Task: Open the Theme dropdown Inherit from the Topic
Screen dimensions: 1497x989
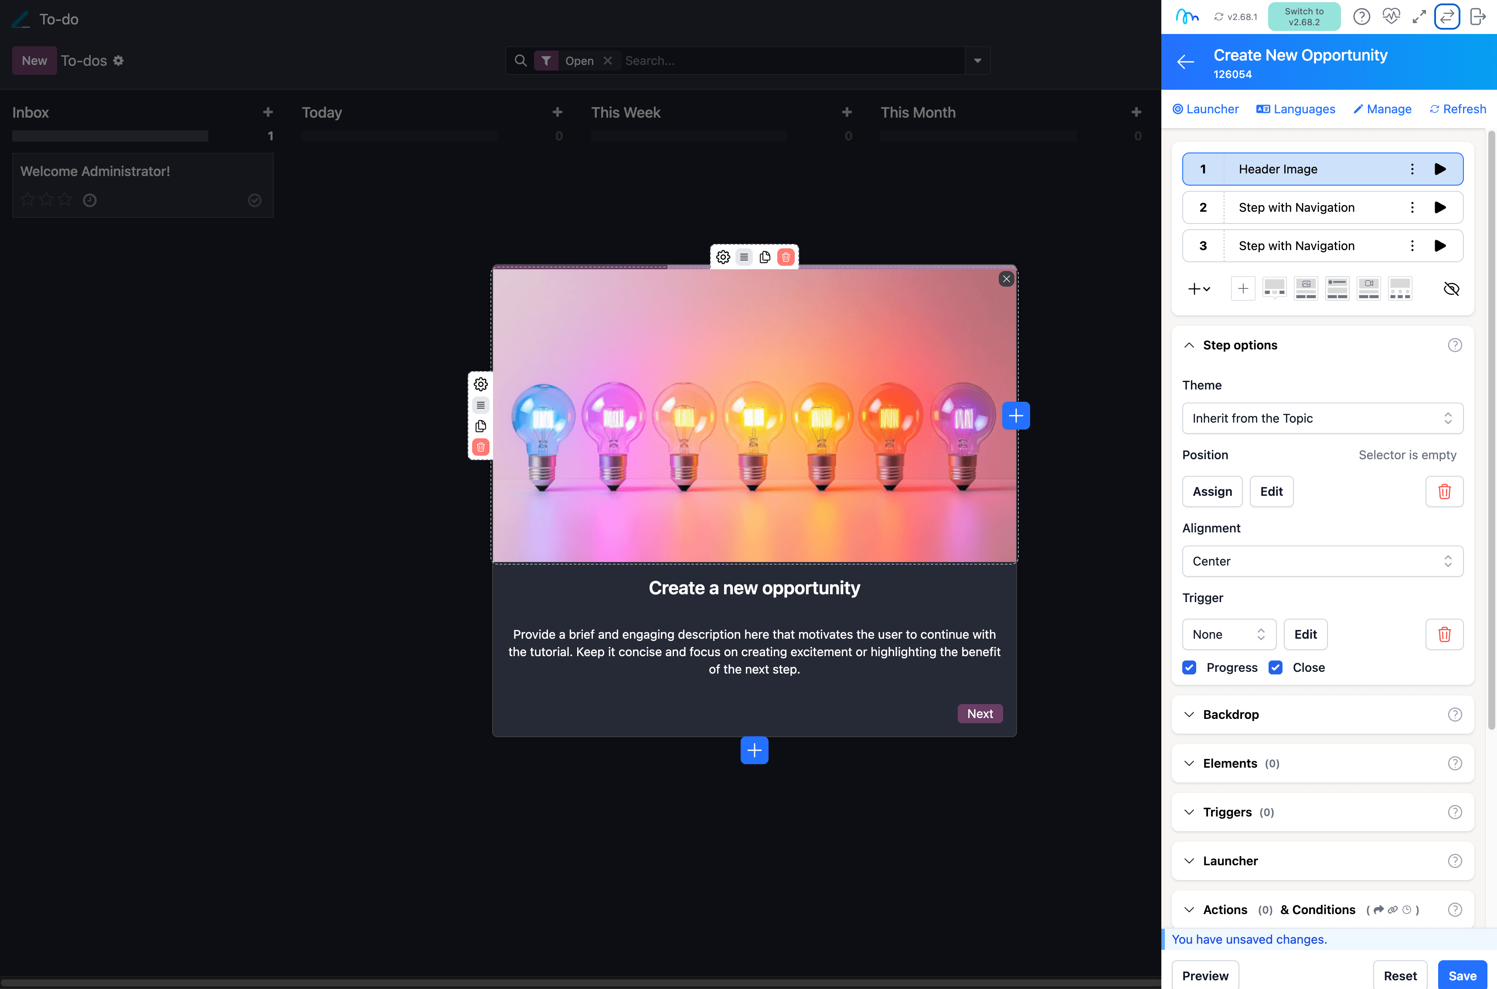Action: coord(1322,418)
